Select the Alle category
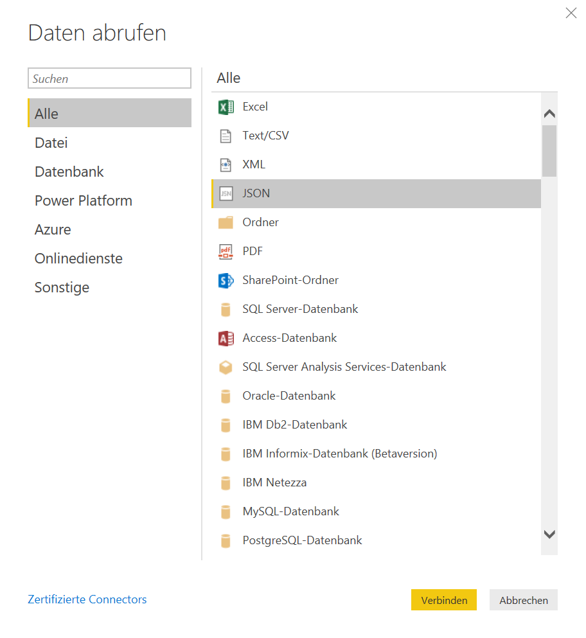The width and height of the screenshot is (586, 638). click(x=109, y=112)
